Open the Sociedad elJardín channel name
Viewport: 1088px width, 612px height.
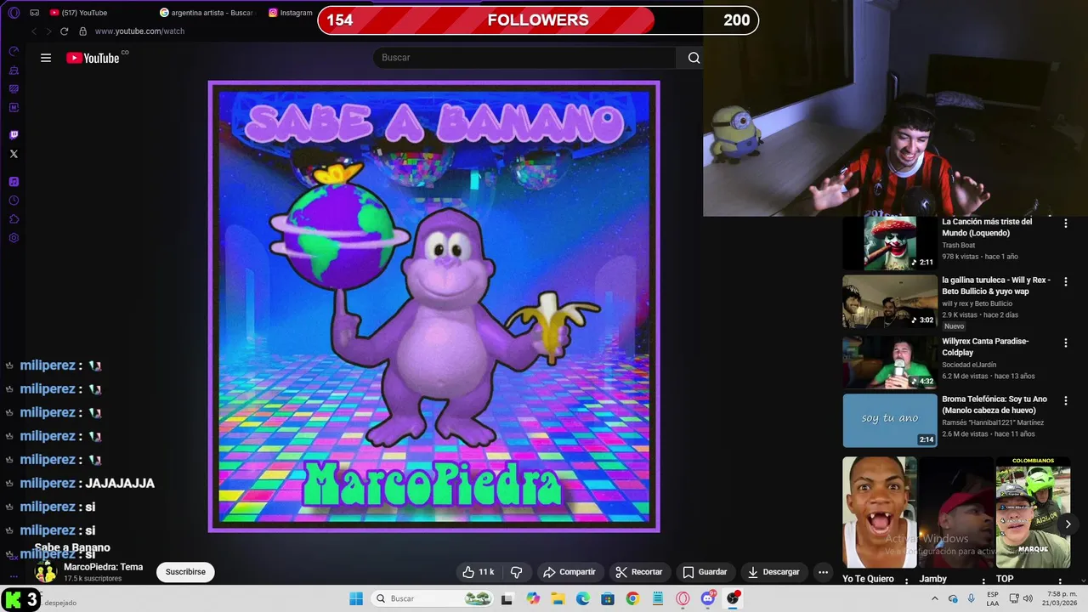(x=969, y=365)
